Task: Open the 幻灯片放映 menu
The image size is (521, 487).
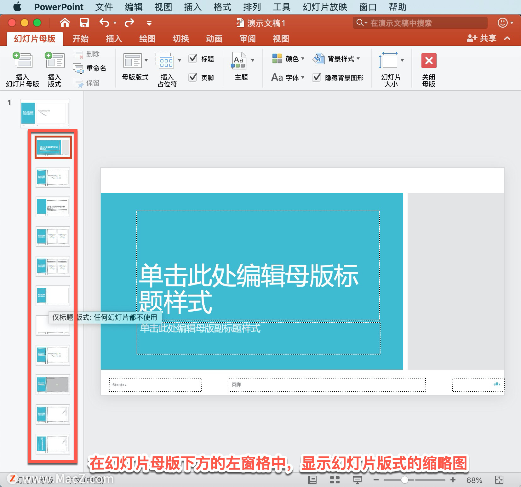Action: (325, 7)
